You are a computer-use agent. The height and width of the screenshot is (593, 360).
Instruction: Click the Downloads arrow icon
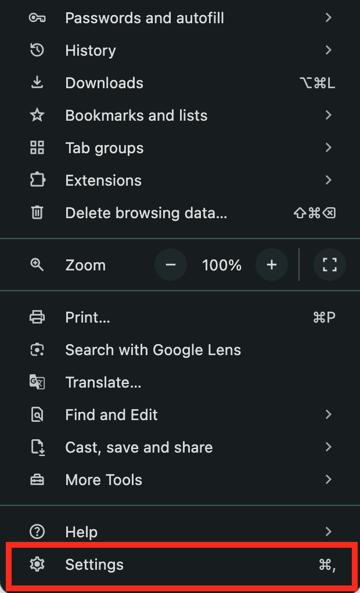tap(37, 83)
